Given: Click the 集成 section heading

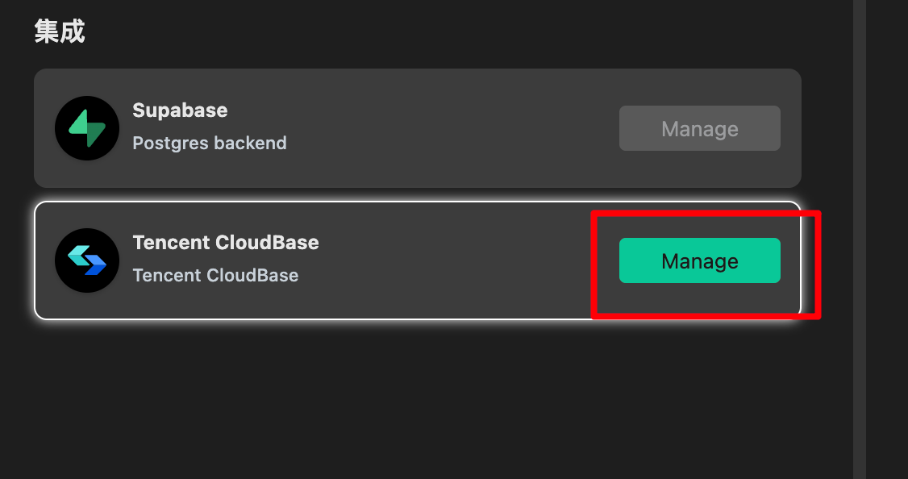Looking at the screenshot, I should [60, 31].
